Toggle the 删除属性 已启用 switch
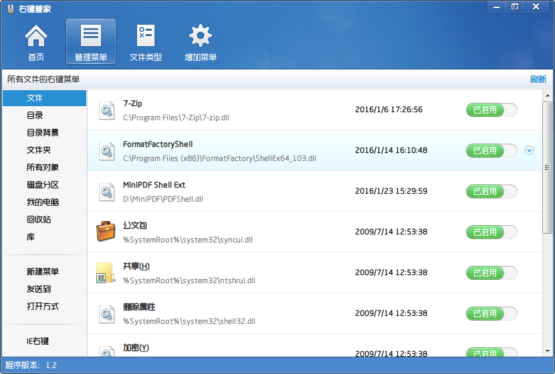Image resolution: width=555 pixels, height=374 pixels. tap(491, 313)
